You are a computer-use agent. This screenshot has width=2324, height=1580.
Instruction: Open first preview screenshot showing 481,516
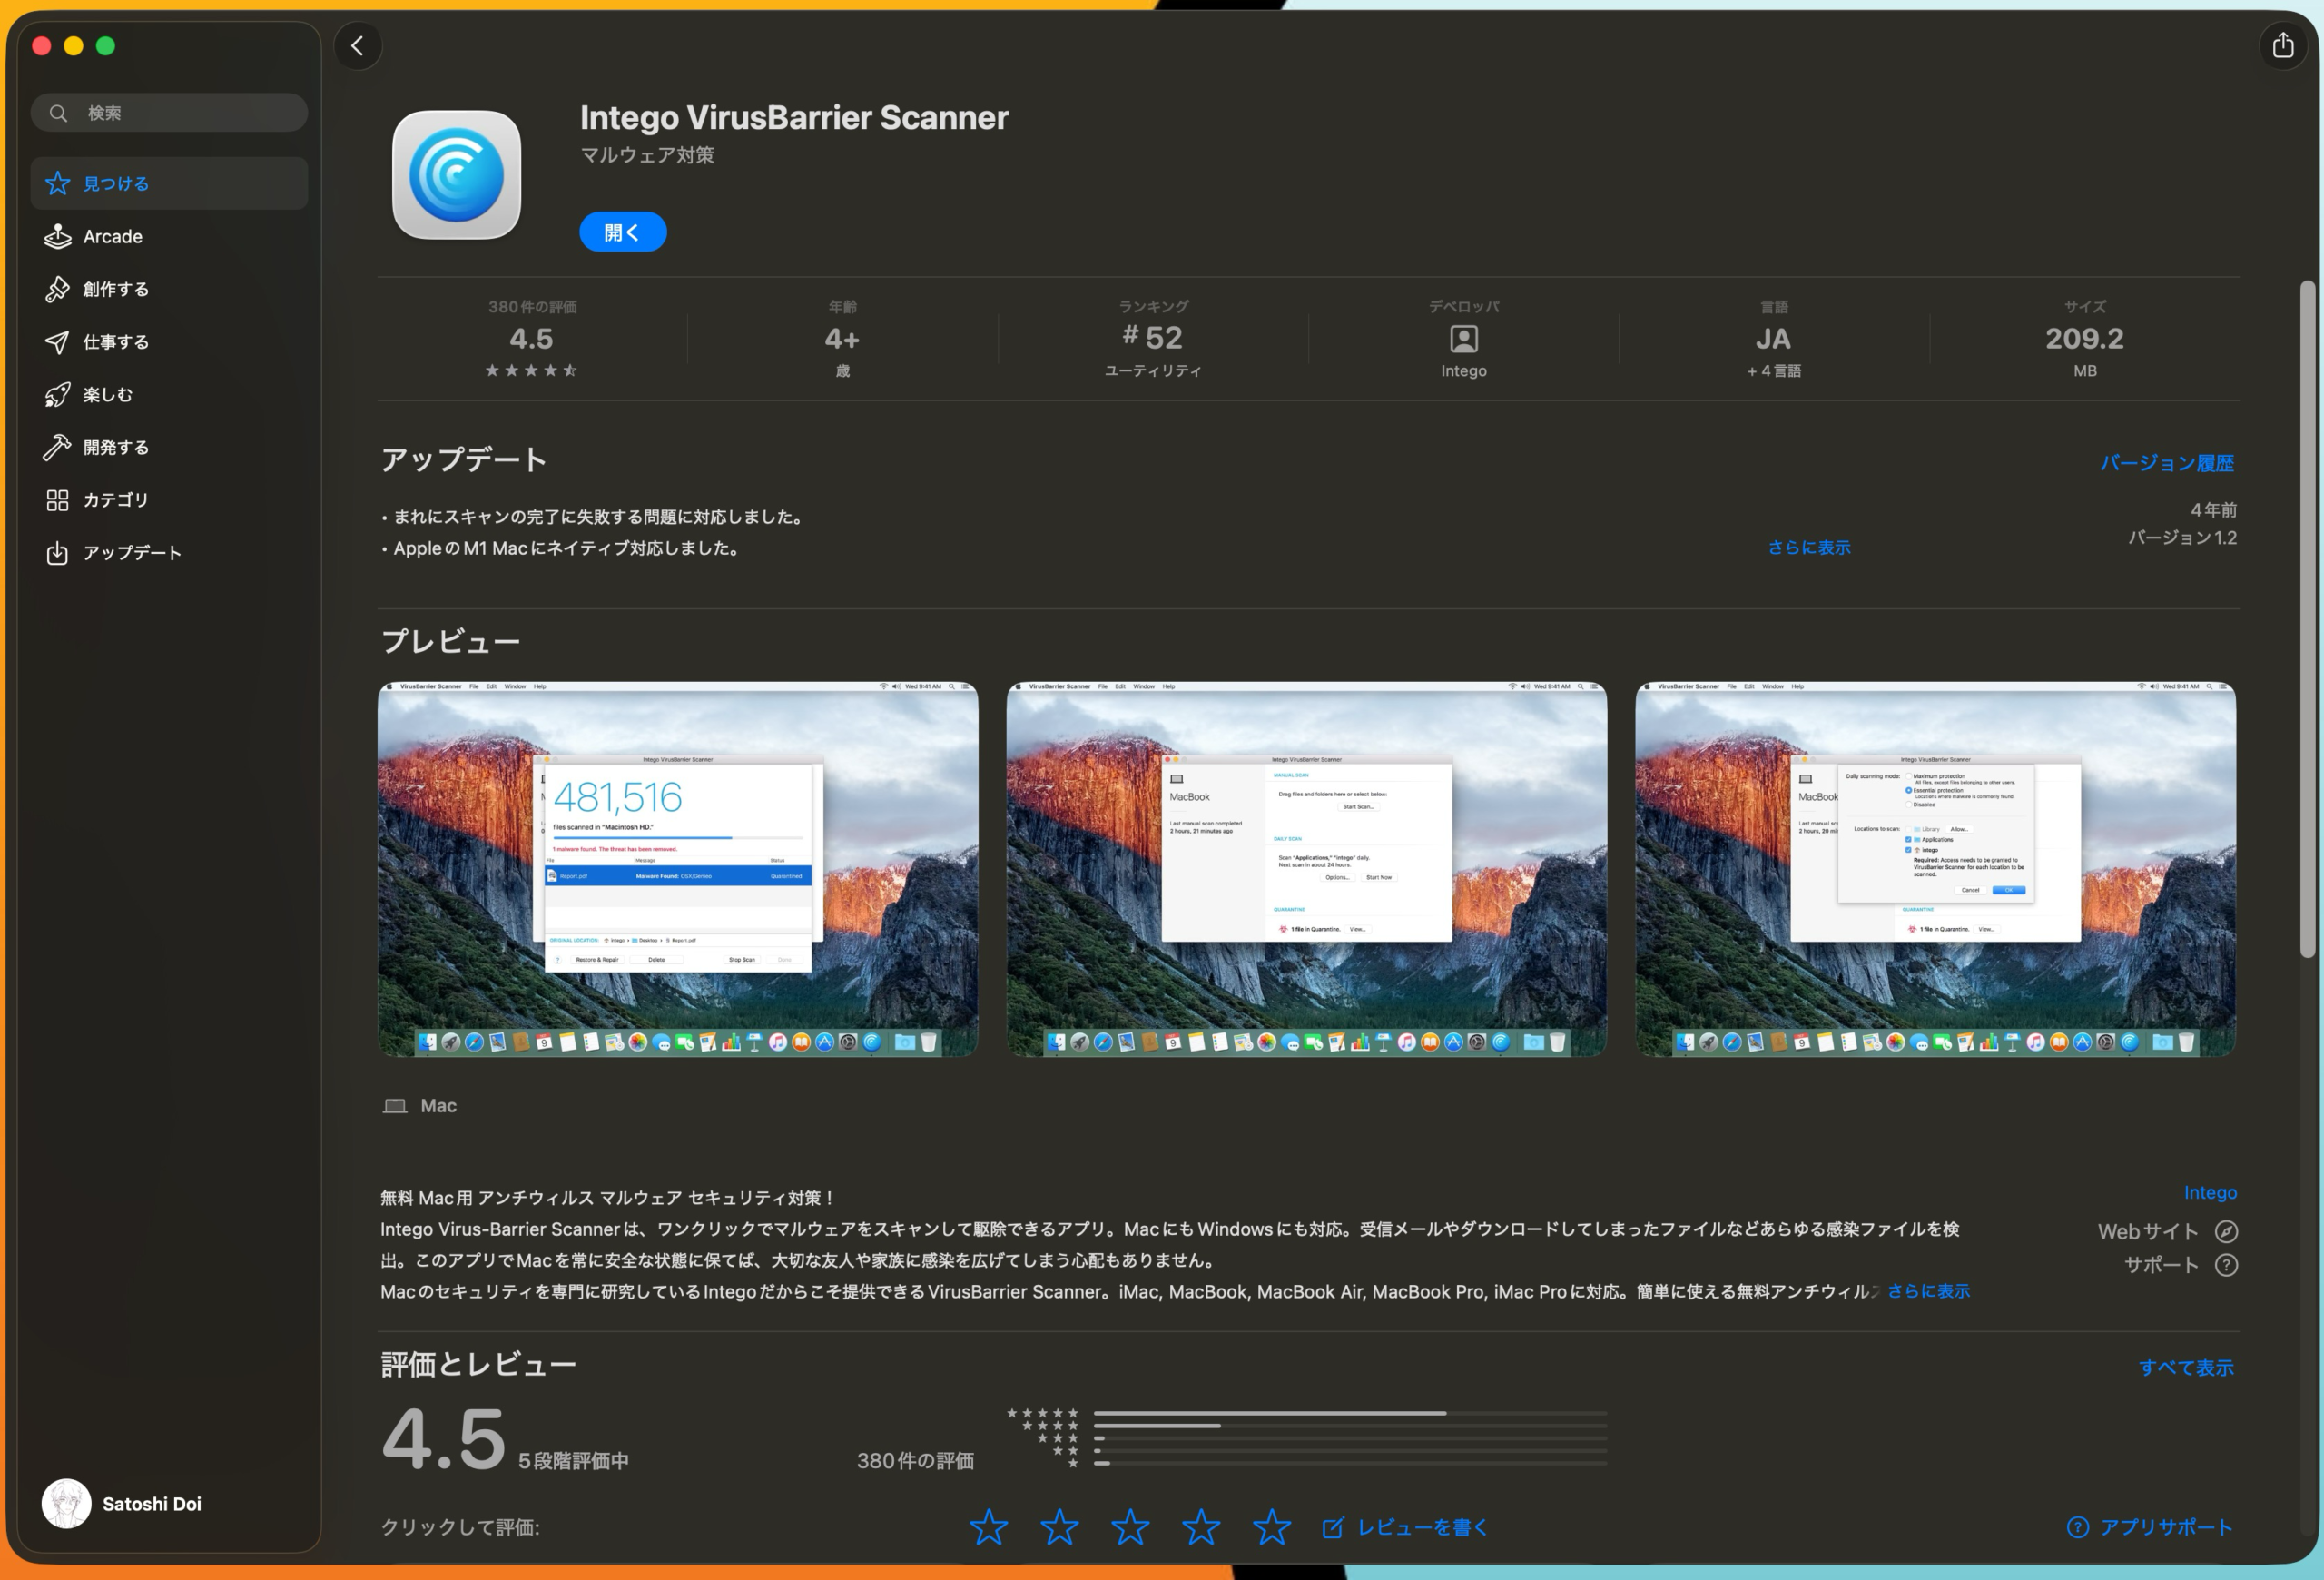tap(677, 868)
